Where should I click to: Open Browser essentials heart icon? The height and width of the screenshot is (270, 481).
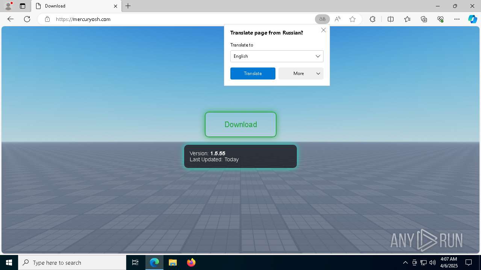pyautogui.click(x=440, y=19)
